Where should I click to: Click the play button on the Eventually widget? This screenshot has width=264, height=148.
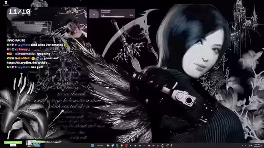94,14
